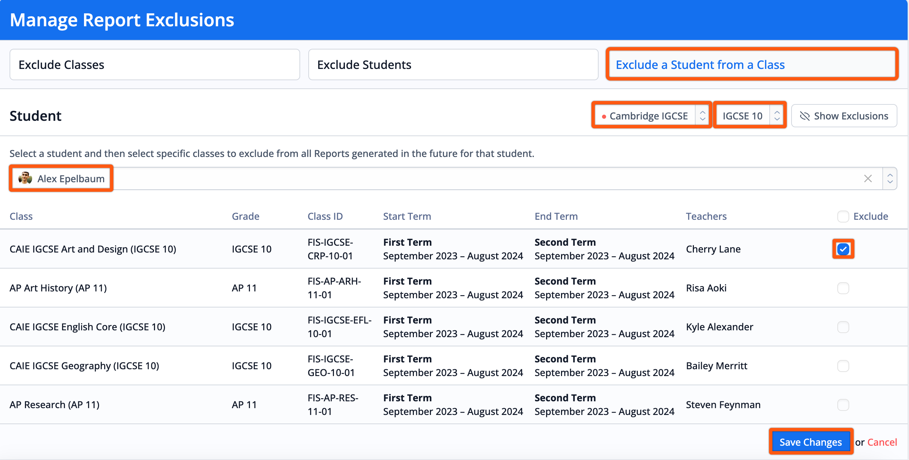Click Alex Epelbaum avatar thumbnail
This screenshot has height=460, width=909.
tap(25, 178)
